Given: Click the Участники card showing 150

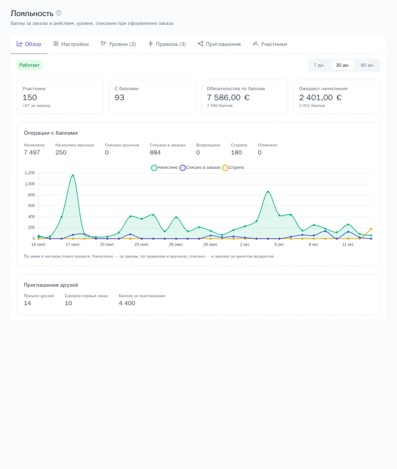Looking at the screenshot, I should pos(60,97).
